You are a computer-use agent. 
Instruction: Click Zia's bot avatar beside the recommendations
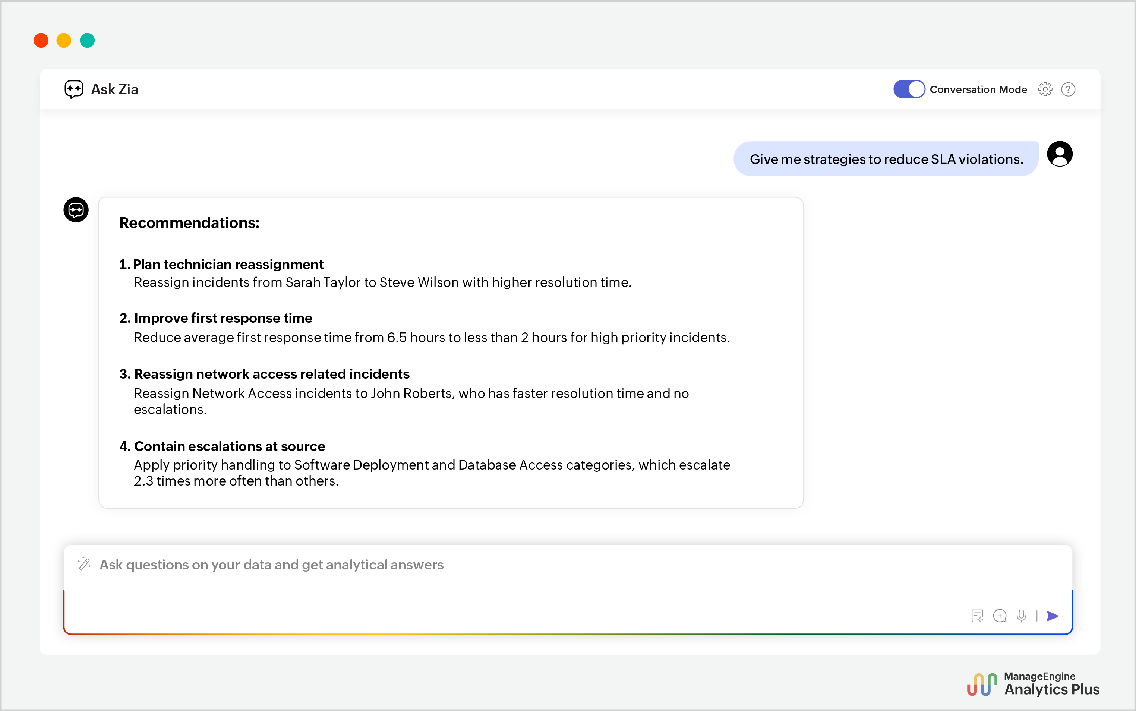tap(76, 210)
